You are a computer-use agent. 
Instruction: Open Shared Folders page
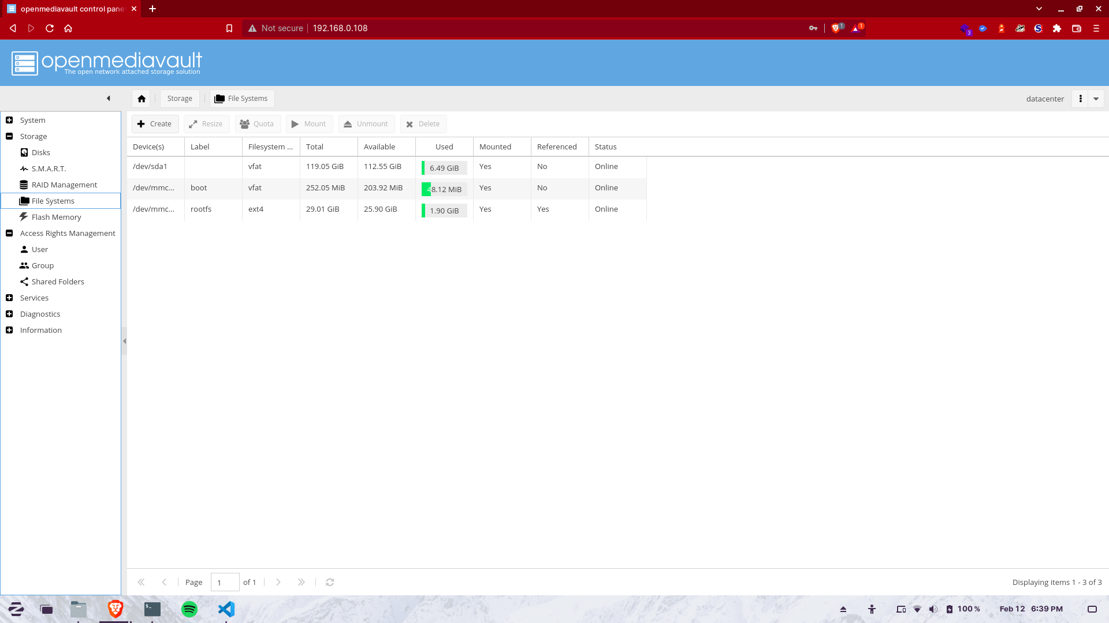pyautogui.click(x=58, y=282)
